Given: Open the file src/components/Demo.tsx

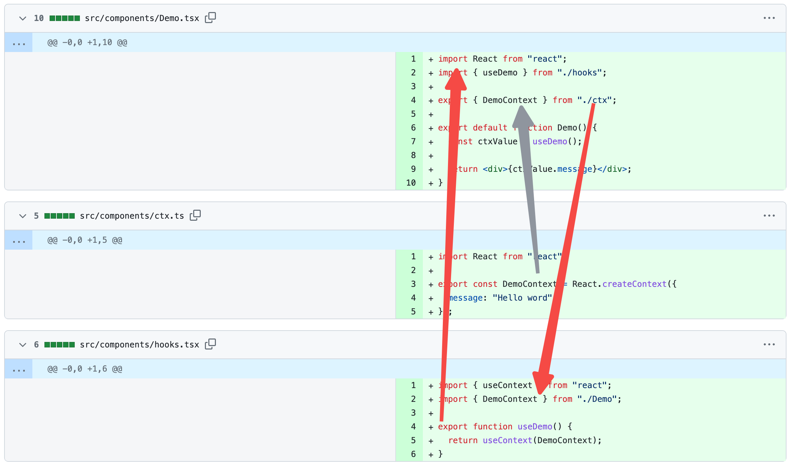Looking at the screenshot, I should click(x=142, y=18).
